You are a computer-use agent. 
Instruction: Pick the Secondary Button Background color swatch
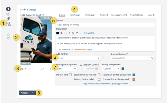134,75
